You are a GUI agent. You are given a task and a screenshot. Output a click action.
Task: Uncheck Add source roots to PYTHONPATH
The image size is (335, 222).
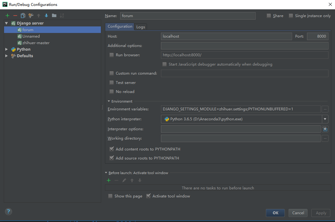[x=111, y=158]
